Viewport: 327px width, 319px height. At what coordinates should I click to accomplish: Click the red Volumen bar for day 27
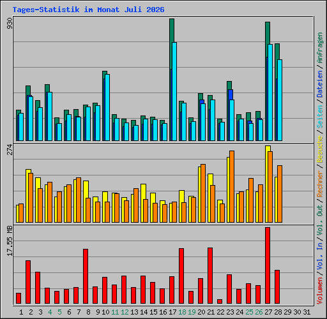268,265
